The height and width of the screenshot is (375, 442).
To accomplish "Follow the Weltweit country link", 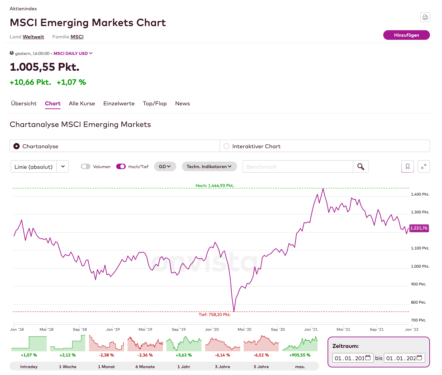I will click(33, 37).
